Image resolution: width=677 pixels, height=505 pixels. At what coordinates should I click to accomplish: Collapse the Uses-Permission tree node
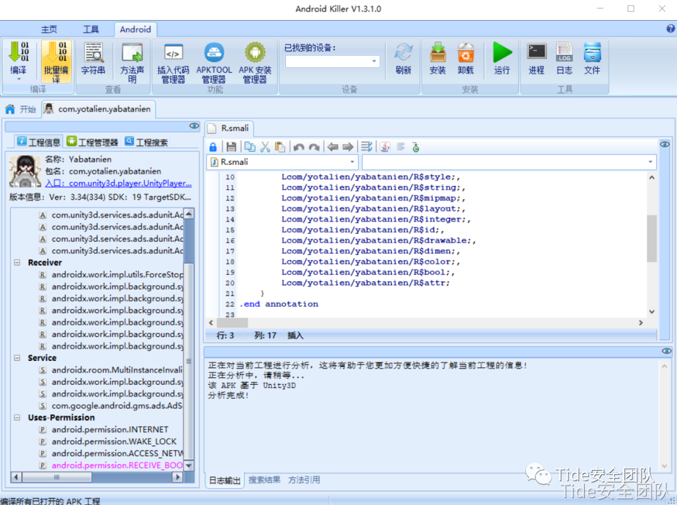18,417
